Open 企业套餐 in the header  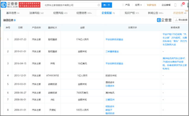click(x=166, y=5)
